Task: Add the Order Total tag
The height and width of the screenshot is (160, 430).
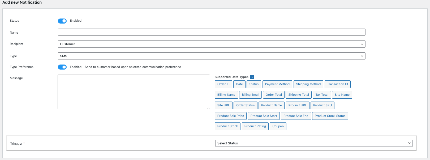Action: pos(274,95)
